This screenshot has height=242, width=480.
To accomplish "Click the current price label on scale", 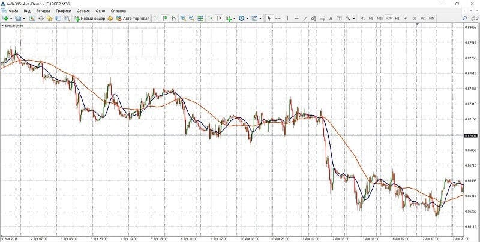I will [x=470, y=135].
